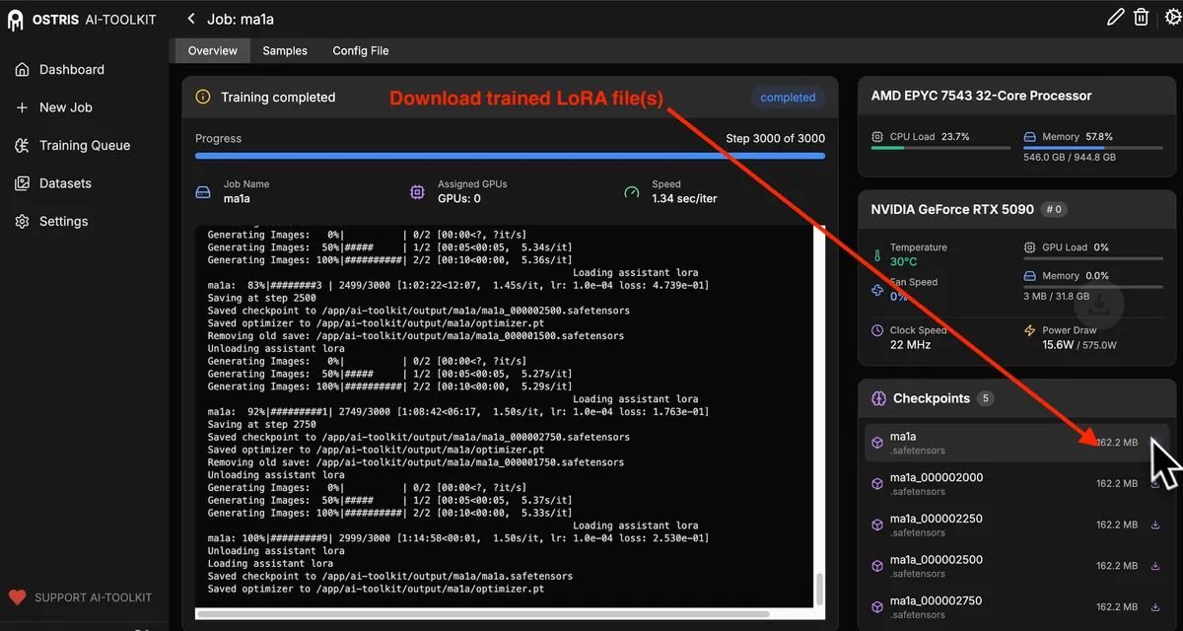Click the Ostris AI-Toolkit logo icon
The width and height of the screenshot is (1183, 631).
(x=16, y=20)
